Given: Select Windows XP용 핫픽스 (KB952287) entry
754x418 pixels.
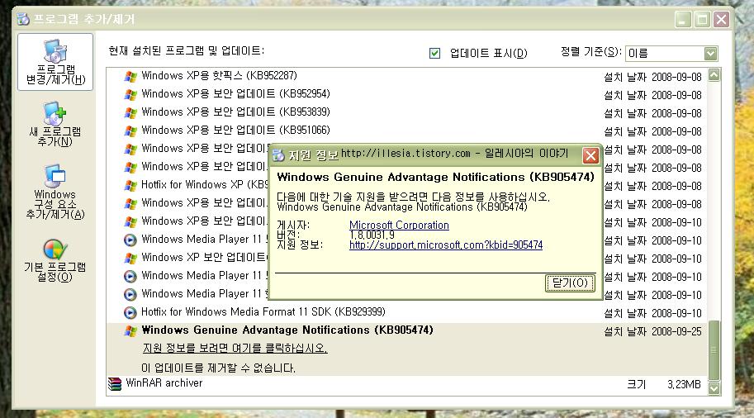Looking at the screenshot, I should (220, 75).
